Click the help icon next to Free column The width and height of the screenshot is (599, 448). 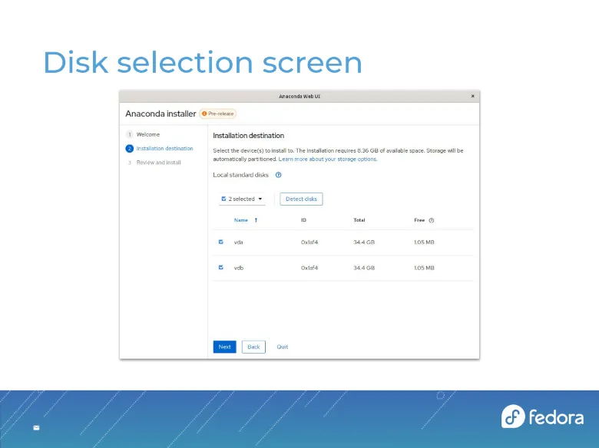pyautogui.click(x=432, y=220)
